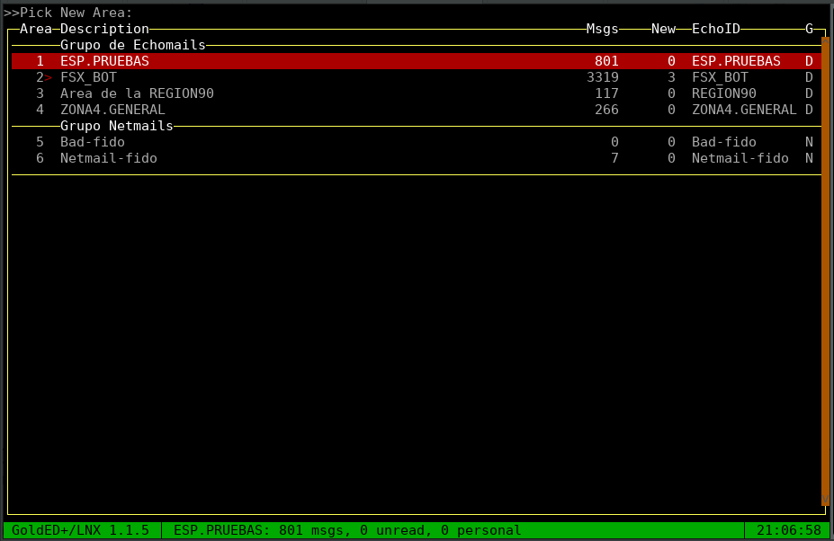The height and width of the screenshot is (541, 834).
Task: Select the ESP.PRUEBAS area row
Action: tap(104, 61)
